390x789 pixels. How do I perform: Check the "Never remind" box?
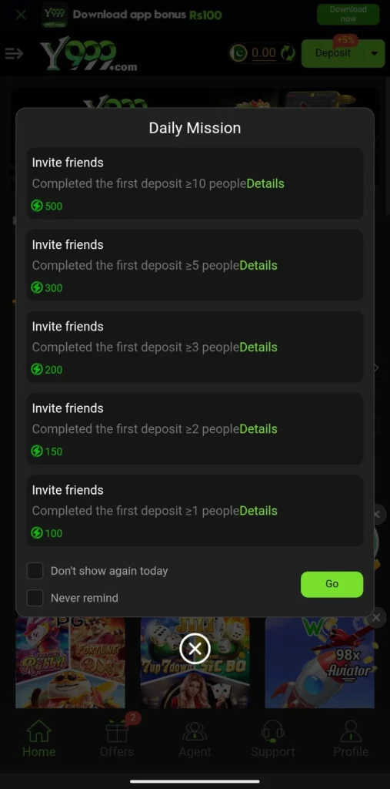point(35,598)
